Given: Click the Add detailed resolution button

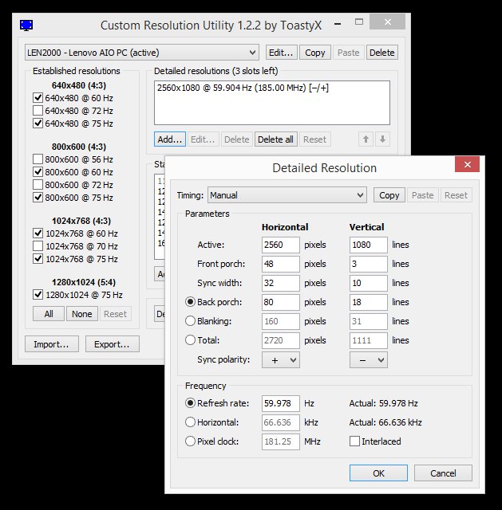Looking at the screenshot, I should pos(170,139).
